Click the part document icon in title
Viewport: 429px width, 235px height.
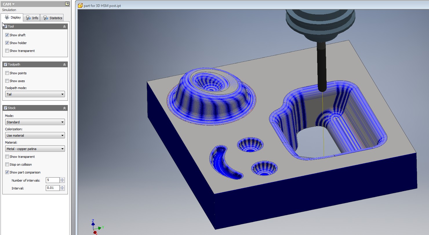point(80,6)
